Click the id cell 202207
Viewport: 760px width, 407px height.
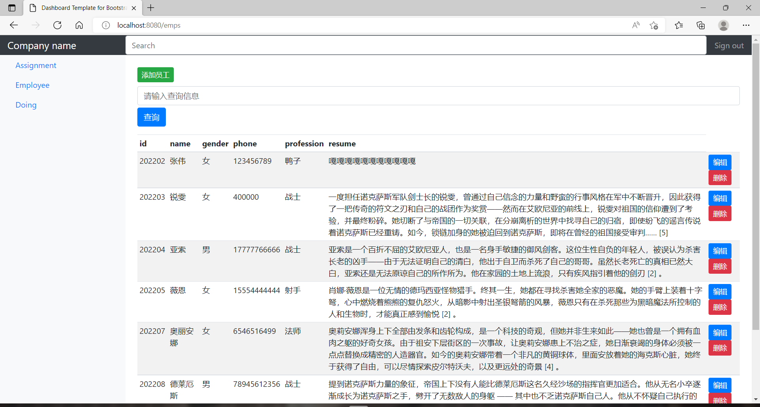pyautogui.click(x=152, y=331)
